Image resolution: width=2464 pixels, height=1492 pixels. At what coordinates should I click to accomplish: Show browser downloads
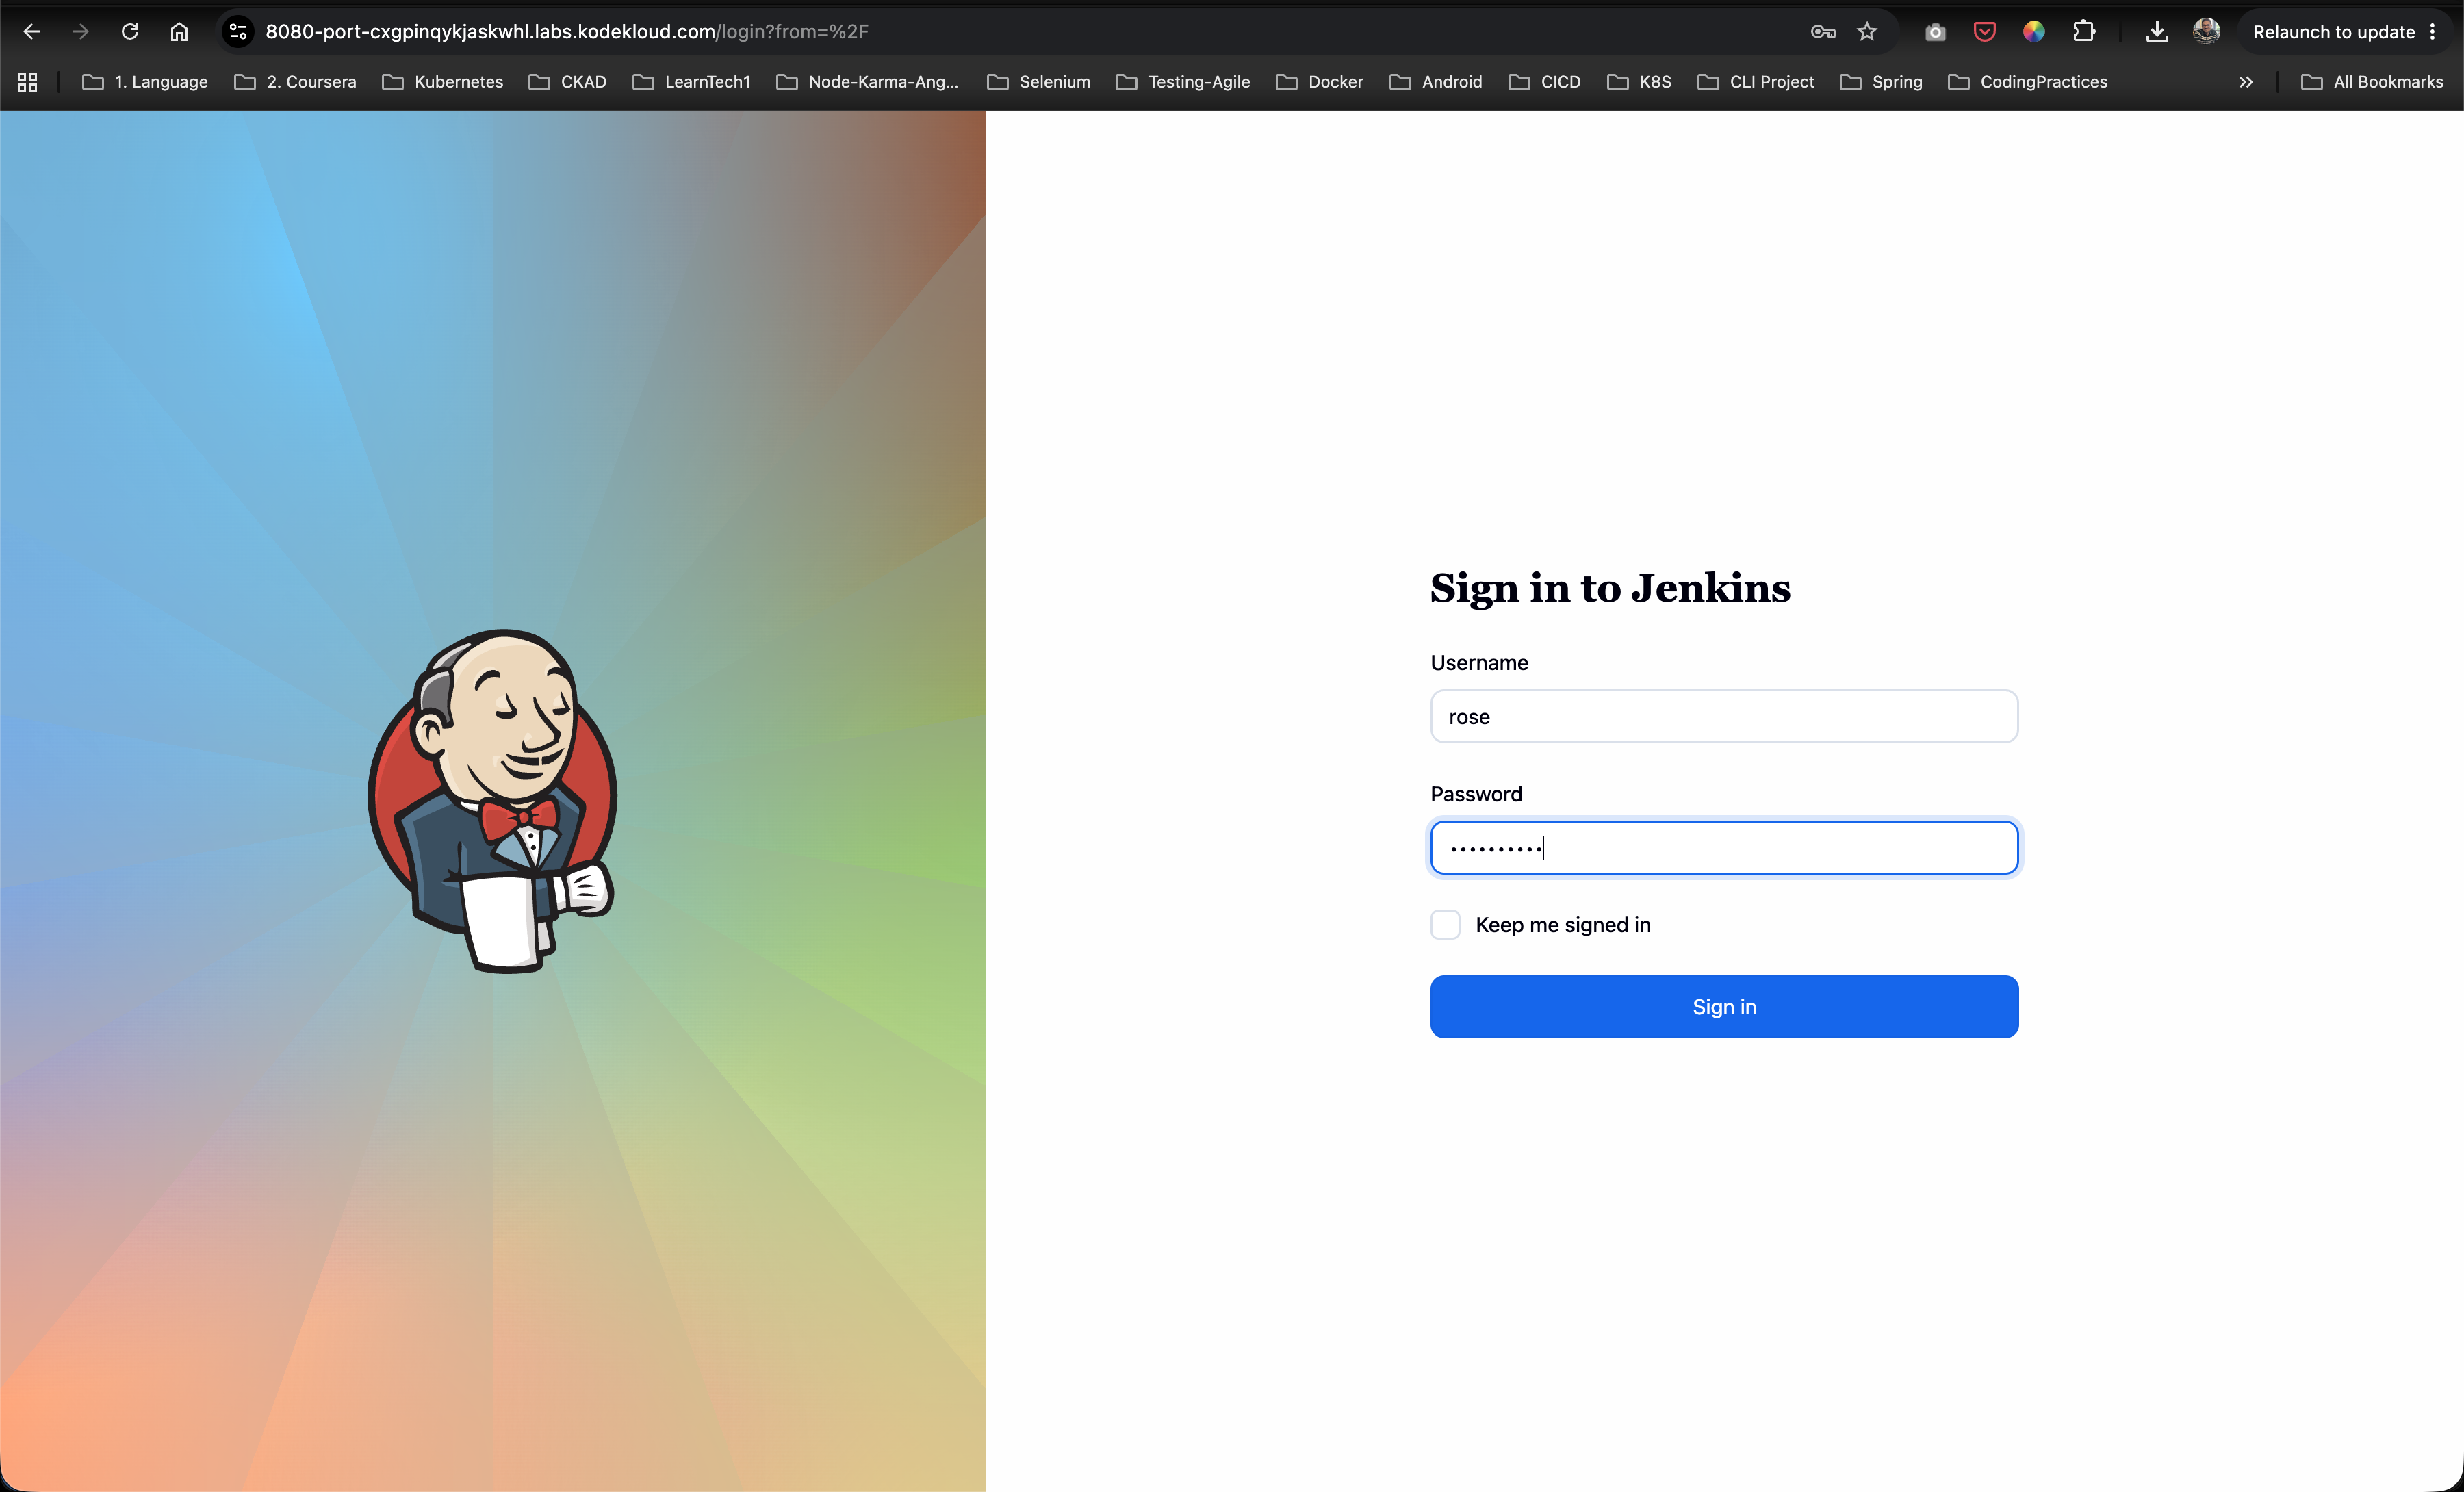2157,32
